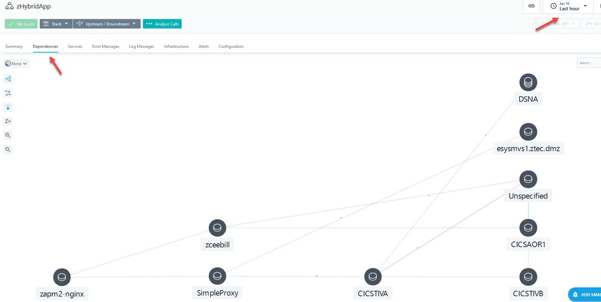Select the CICSTIVA service node

click(372, 276)
